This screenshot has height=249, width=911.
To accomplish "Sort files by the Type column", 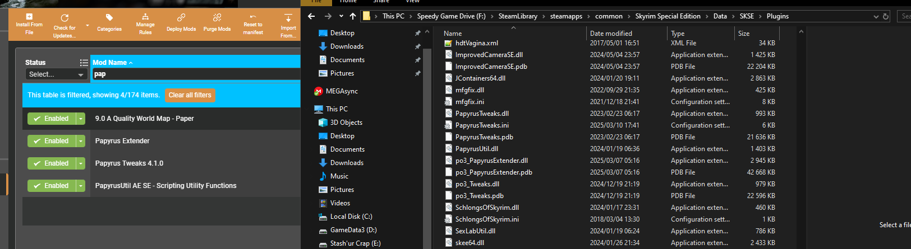I will (x=678, y=34).
